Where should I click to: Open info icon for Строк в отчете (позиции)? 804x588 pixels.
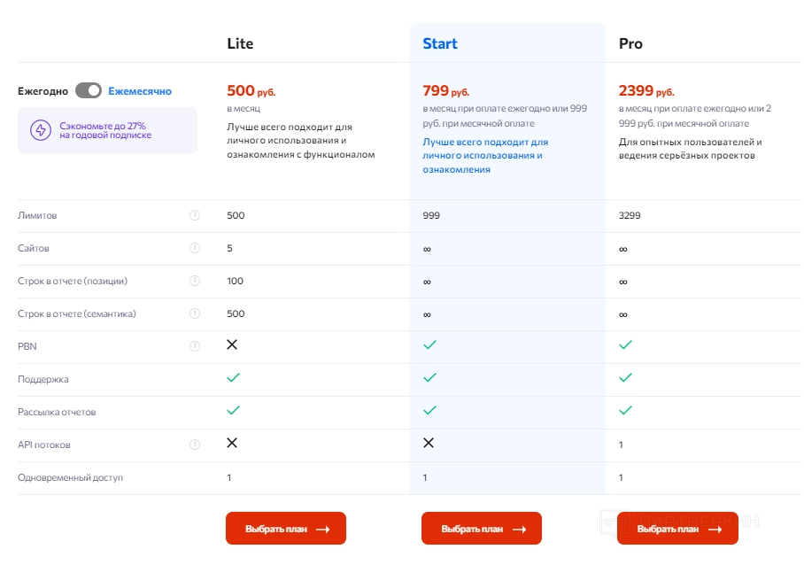click(x=195, y=281)
